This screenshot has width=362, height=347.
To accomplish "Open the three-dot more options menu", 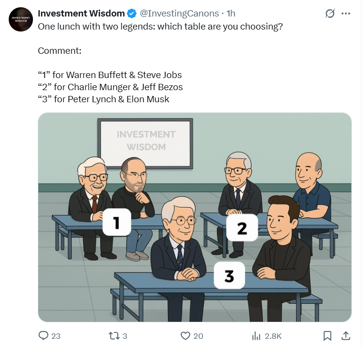I will tap(346, 14).
